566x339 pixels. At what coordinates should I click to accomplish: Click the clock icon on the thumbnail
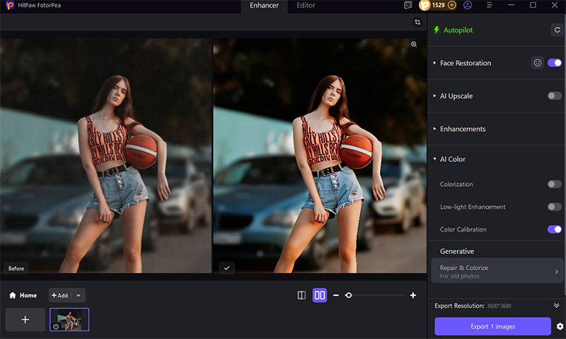[56, 326]
